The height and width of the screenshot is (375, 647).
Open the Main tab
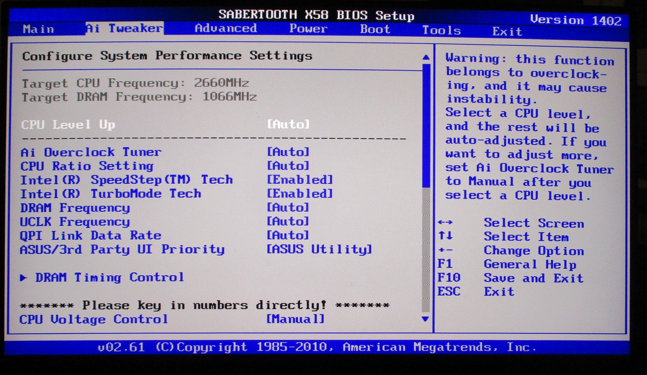(38, 29)
